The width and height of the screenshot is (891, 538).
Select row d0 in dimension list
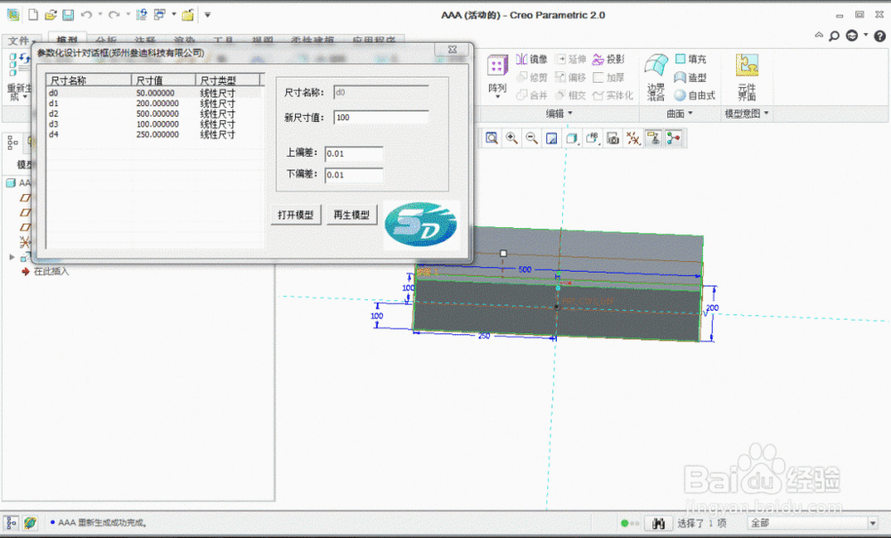coord(154,93)
